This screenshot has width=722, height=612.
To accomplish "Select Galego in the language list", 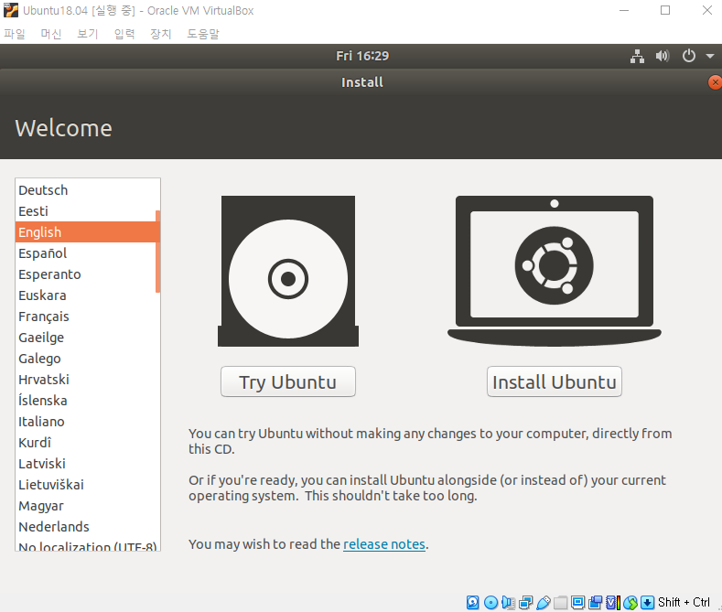I will point(86,359).
